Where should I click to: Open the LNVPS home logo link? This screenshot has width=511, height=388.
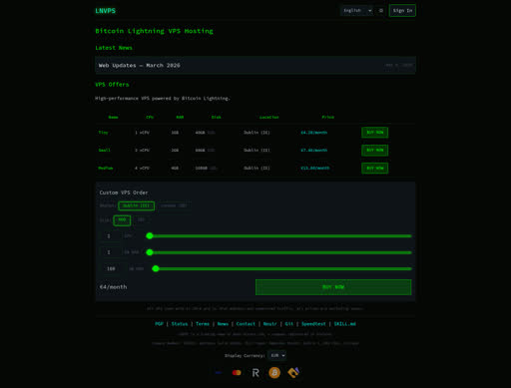105,11
